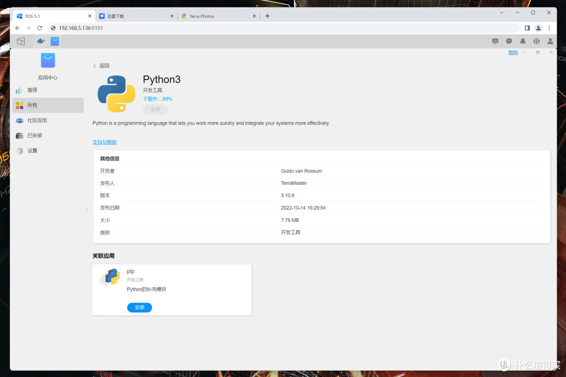566x377 pixels.
Task: Click the size value 7.78 MB
Action: pos(290,220)
